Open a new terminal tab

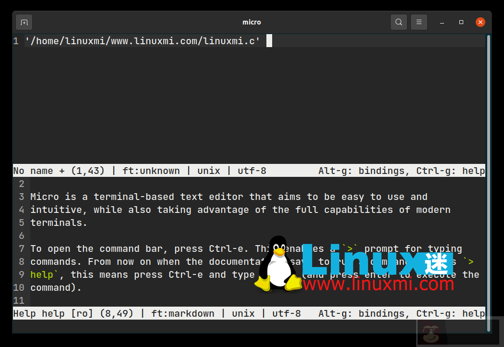click(24, 22)
